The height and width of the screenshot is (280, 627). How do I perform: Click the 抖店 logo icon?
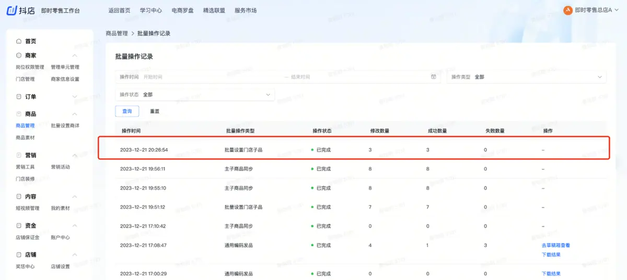point(11,10)
